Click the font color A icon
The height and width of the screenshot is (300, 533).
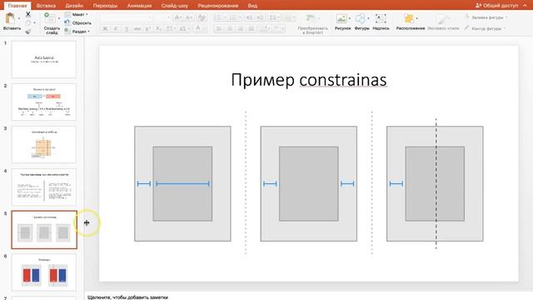pyautogui.click(x=198, y=29)
